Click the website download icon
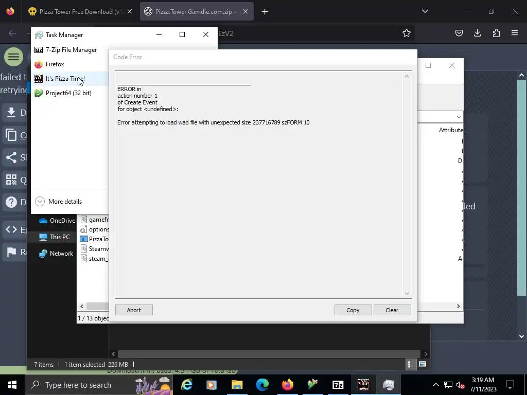This screenshot has height=395, width=527. point(11,112)
